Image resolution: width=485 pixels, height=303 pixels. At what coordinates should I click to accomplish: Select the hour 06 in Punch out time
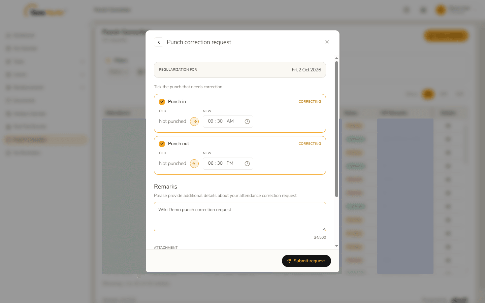coord(211,163)
